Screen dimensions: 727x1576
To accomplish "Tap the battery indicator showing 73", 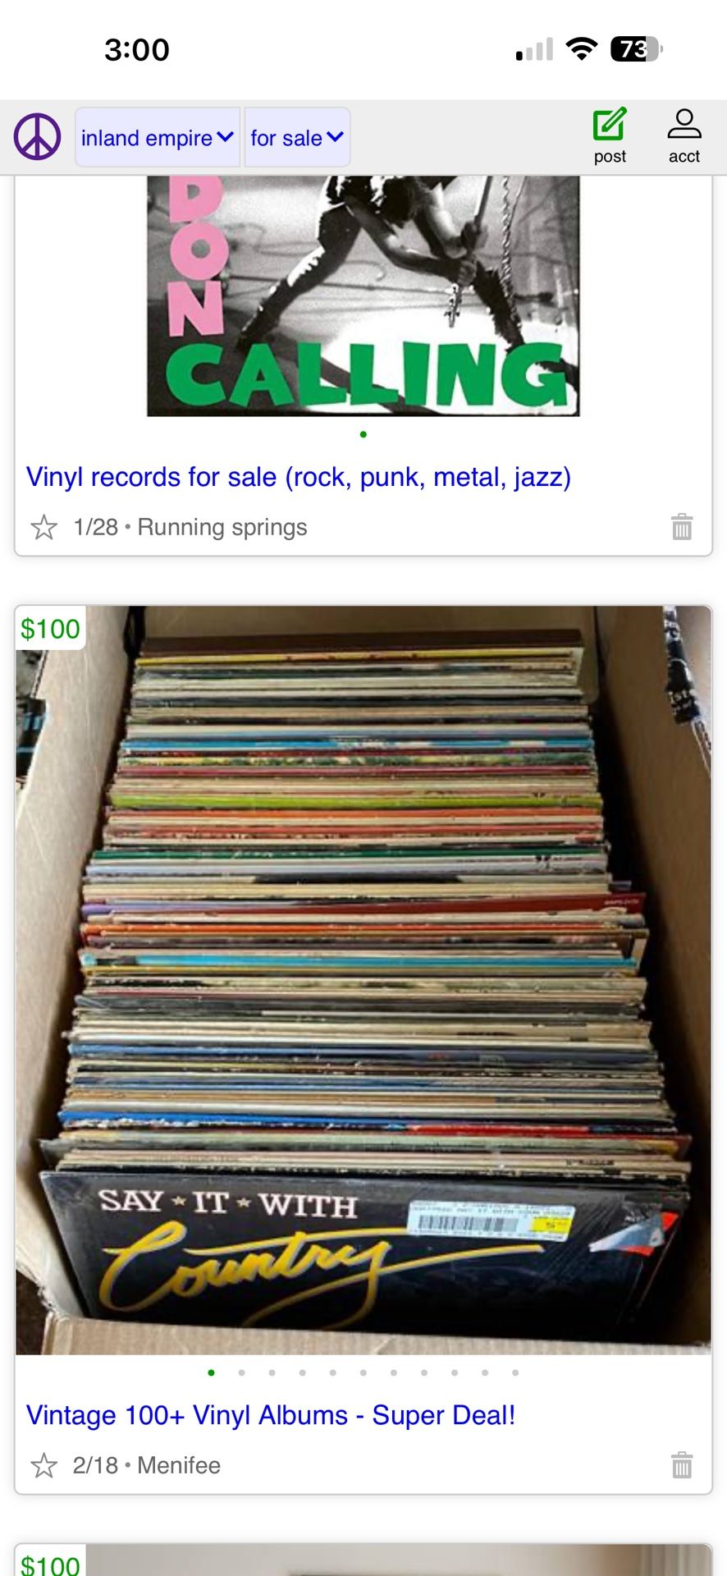I will coord(637,49).
